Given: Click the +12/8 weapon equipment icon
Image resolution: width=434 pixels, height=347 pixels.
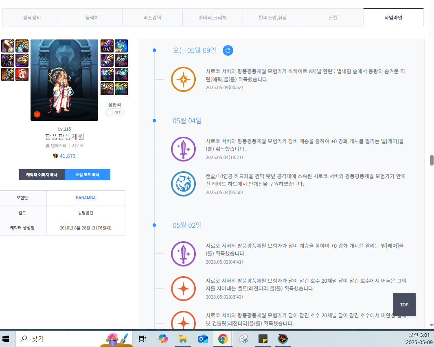Looking at the screenshot, I should click(107, 46).
